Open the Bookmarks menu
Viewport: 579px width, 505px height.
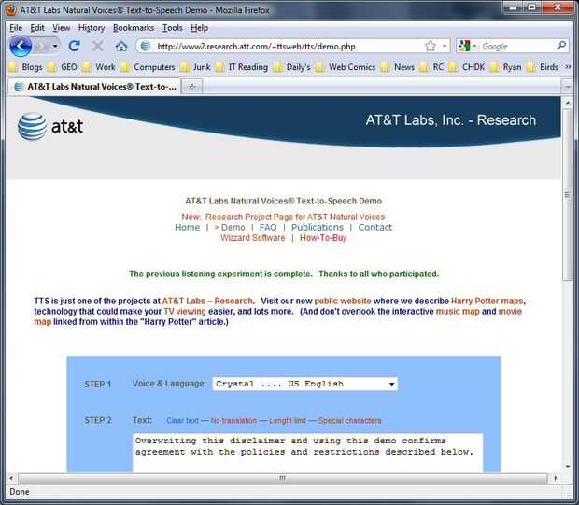click(x=134, y=28)
